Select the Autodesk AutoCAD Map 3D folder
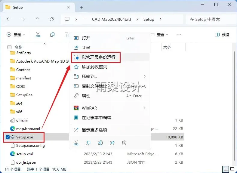The height and width of the screenshot is (173, 237). point(39,61)
